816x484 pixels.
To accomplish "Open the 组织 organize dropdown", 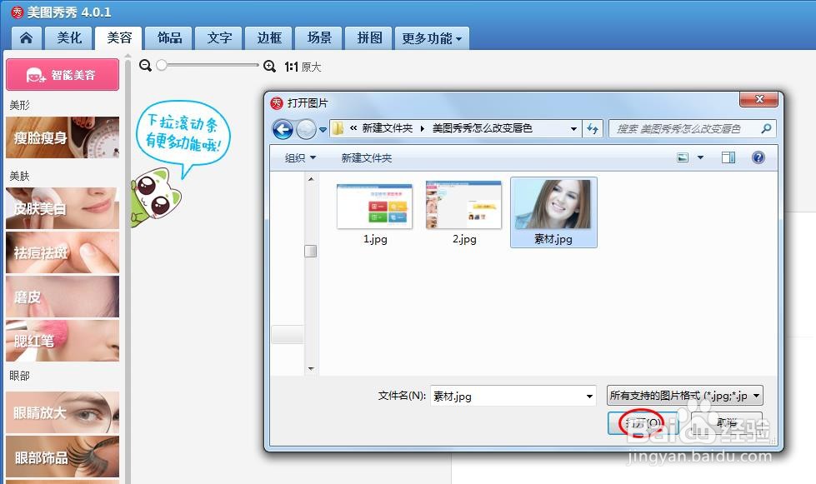I will (x=302, y=157).
